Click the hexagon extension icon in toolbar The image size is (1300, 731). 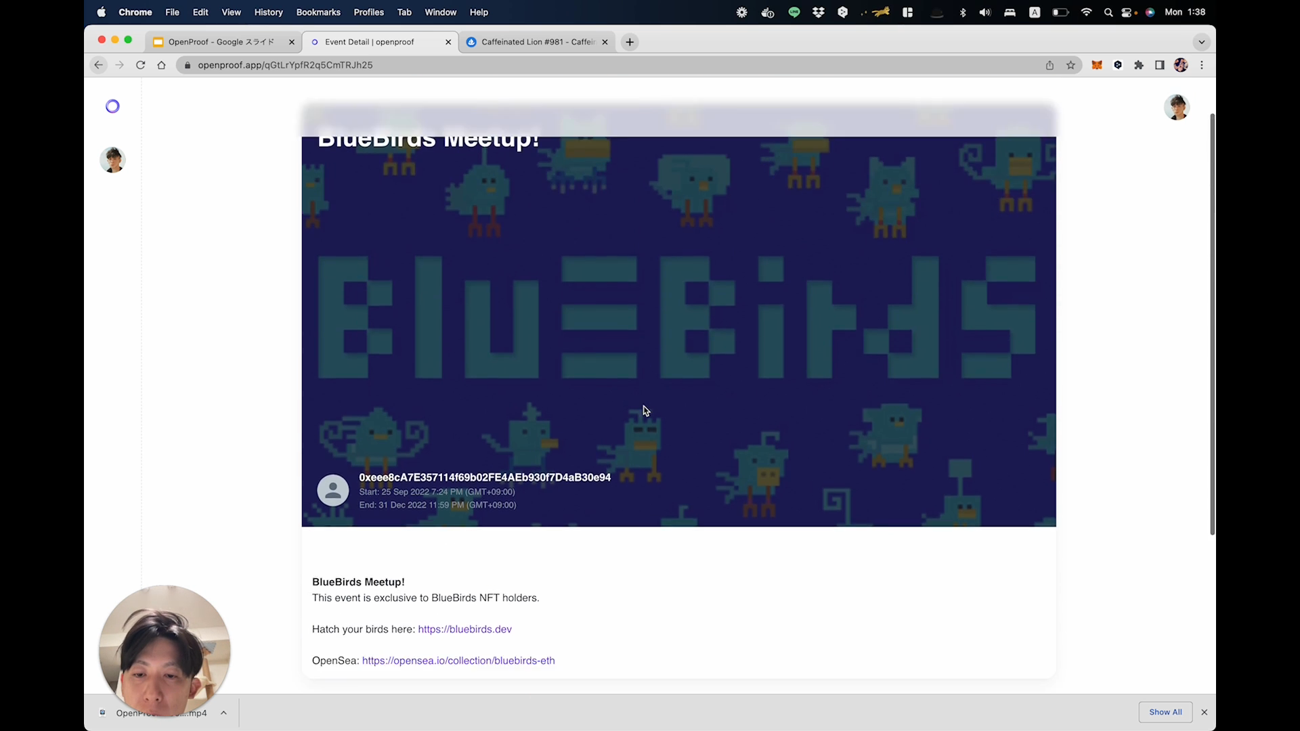(x=1118, y=65)
